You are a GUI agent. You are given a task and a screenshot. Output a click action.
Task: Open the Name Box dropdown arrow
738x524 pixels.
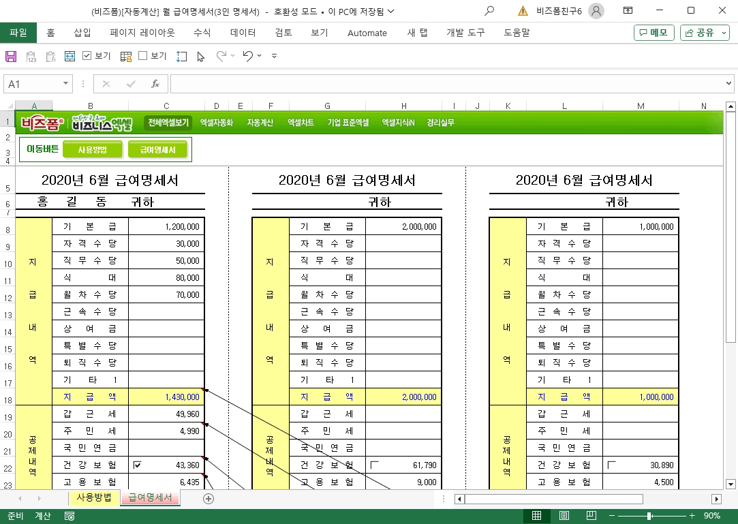(x=65, y=84)
